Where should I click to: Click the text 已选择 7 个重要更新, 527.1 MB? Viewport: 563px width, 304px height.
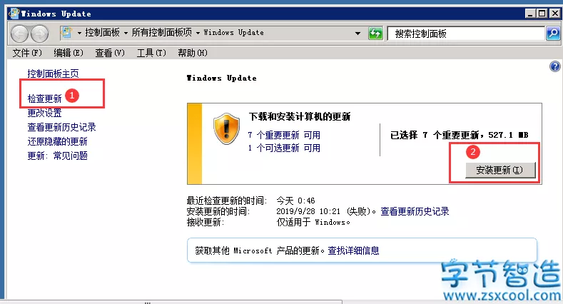coord(460,135)
